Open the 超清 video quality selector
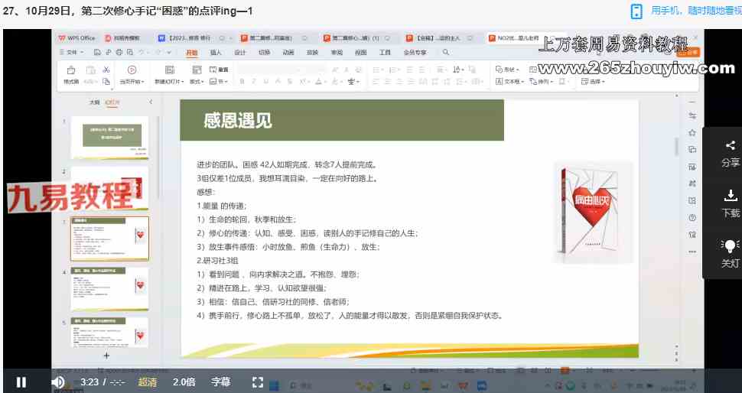 click(148, 382)
